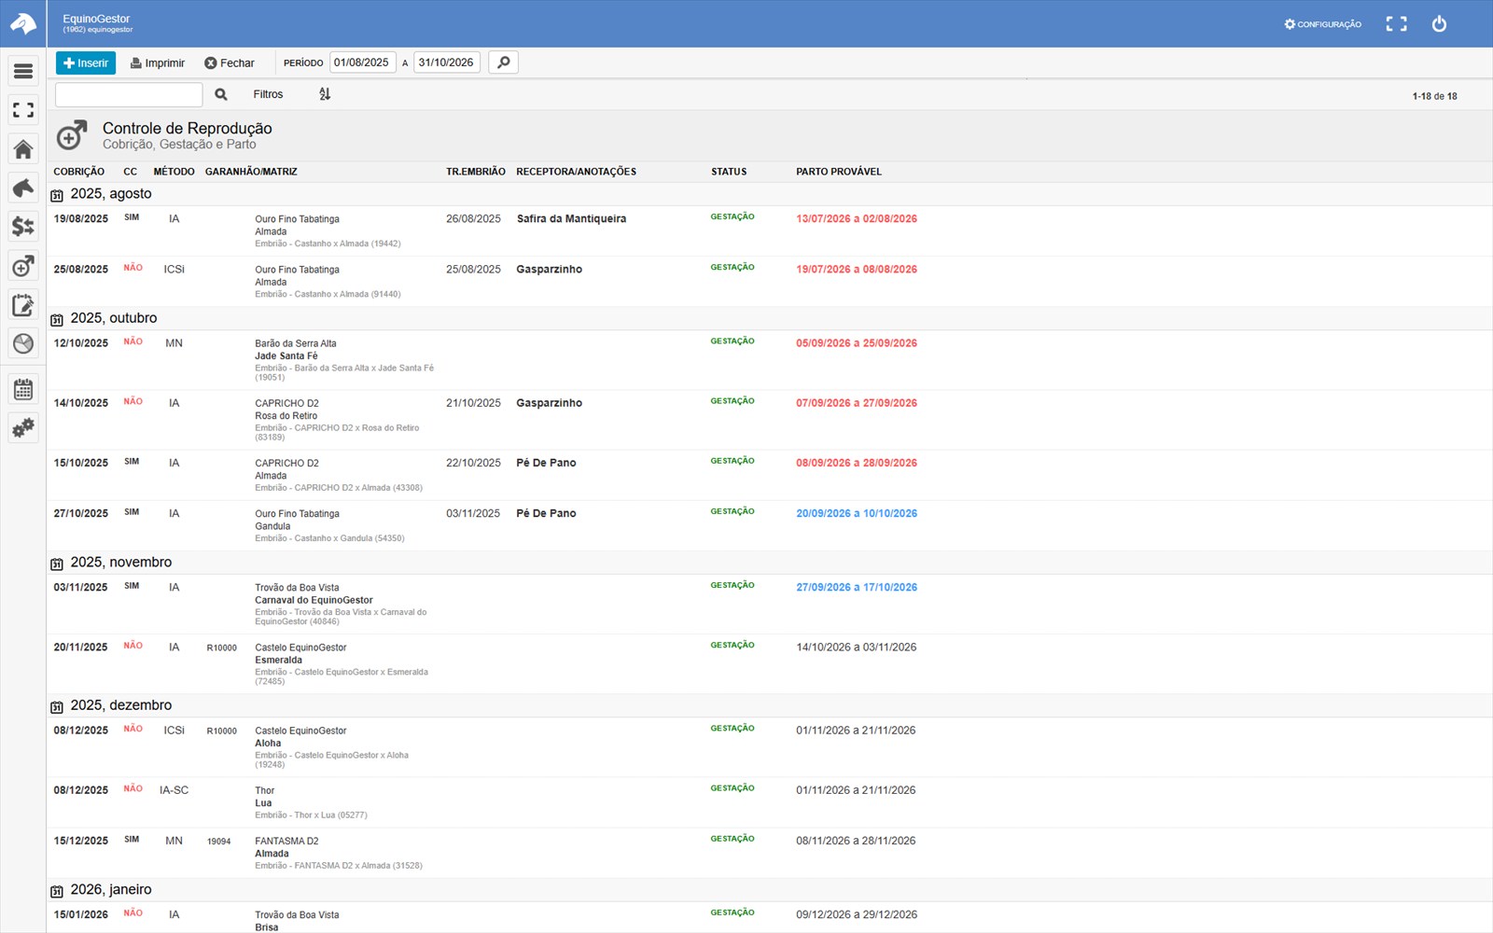Image resolution: width=1493 pixels, height=933 pixels.
Task: Open Configuração settings
Action: coord(1322,24)
